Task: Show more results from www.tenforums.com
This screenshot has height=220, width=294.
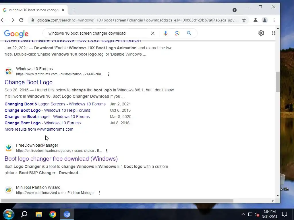Action: pyautogui.click(x=39, y=129)
